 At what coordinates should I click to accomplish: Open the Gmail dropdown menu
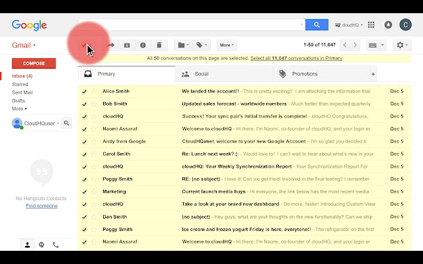(x=24, y=46)
